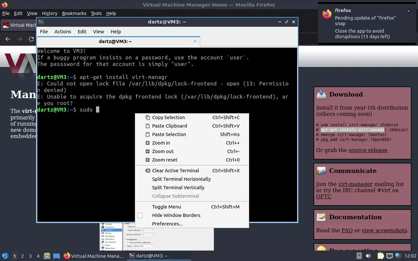The width and height of the screenshot is (418, 261).
Task: Click the volume speaker tray icon
Action: (x=368, y=256)
